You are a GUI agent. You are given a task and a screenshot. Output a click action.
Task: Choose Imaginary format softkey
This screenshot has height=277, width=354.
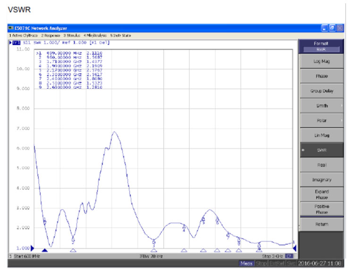tap(321, 180)
